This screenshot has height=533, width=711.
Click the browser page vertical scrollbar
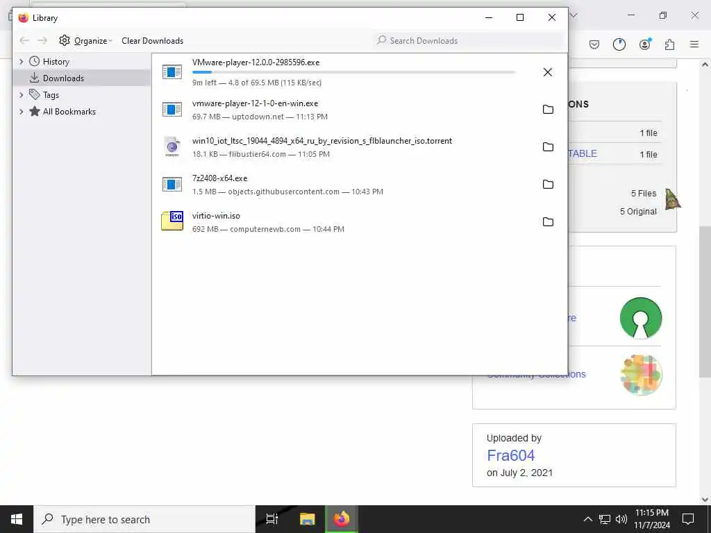click(705, 302)
